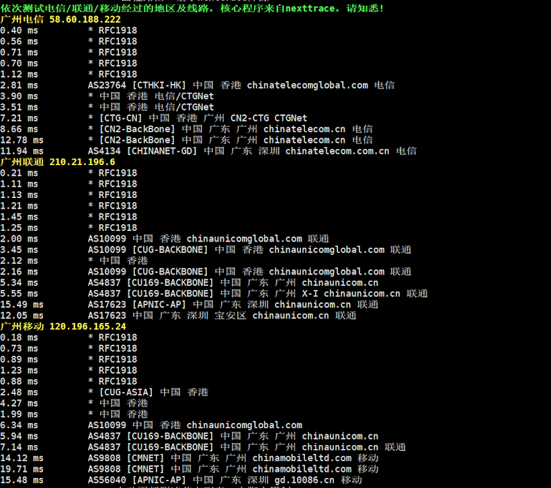Click the chinatelecomglobal.com domain text

[307, 85]
